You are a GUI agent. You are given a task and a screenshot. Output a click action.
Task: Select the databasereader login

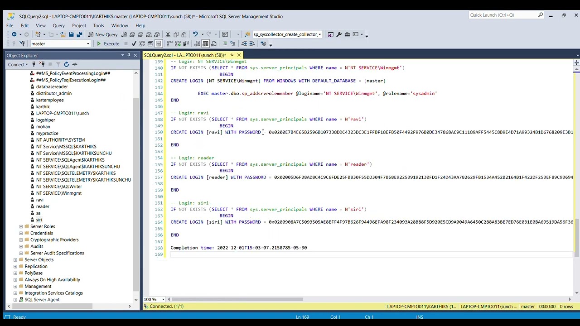tap(52, 86)
